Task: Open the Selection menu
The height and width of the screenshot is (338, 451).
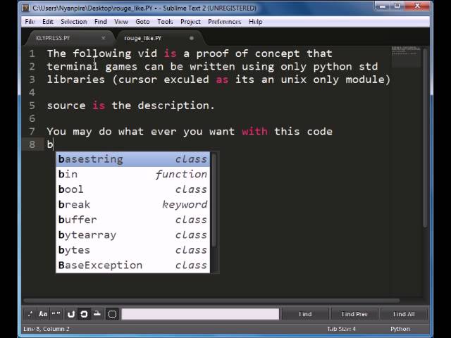Action: click(x=73, y=22)
